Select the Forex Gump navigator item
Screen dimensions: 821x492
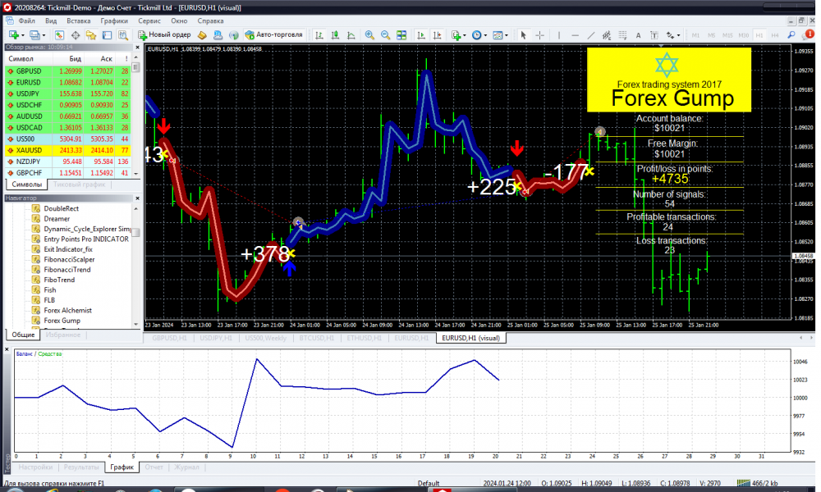[x=62, y=321]
